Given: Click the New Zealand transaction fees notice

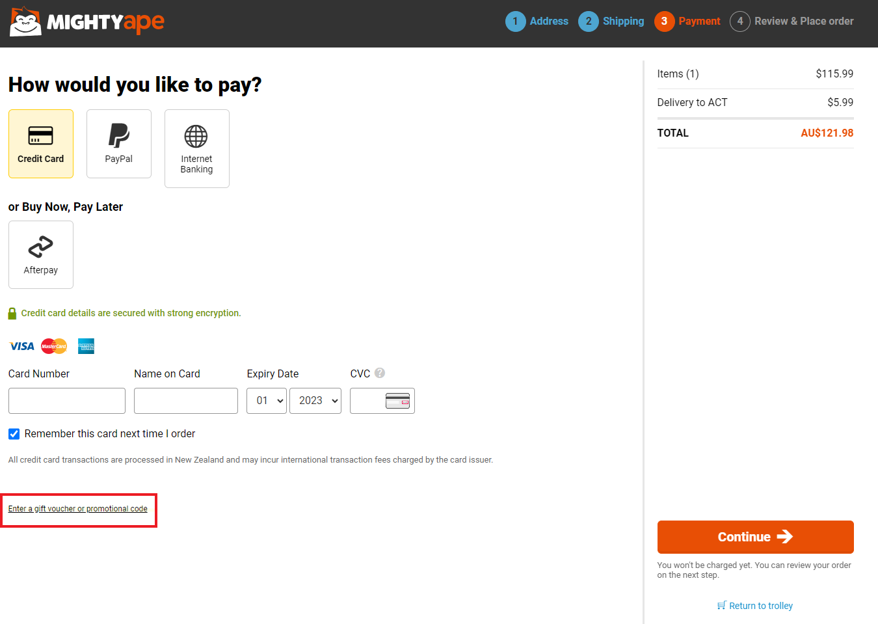Looking at the screenshot, I should click(x=250, y=460).
